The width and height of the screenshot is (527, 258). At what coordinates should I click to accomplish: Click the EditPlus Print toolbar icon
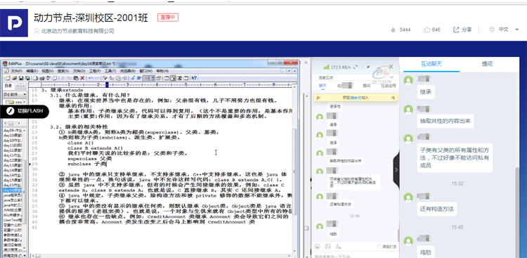42,78
